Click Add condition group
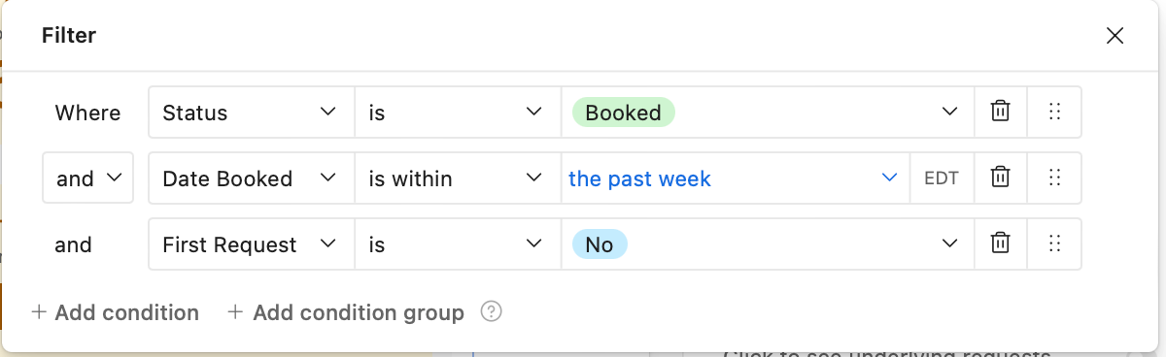The width and height of the screenshot is (1166, 357). click(345, 312)
